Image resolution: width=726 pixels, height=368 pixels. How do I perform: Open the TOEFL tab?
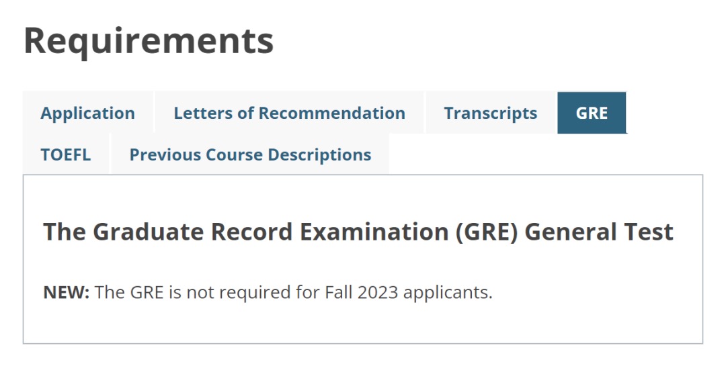66,154
